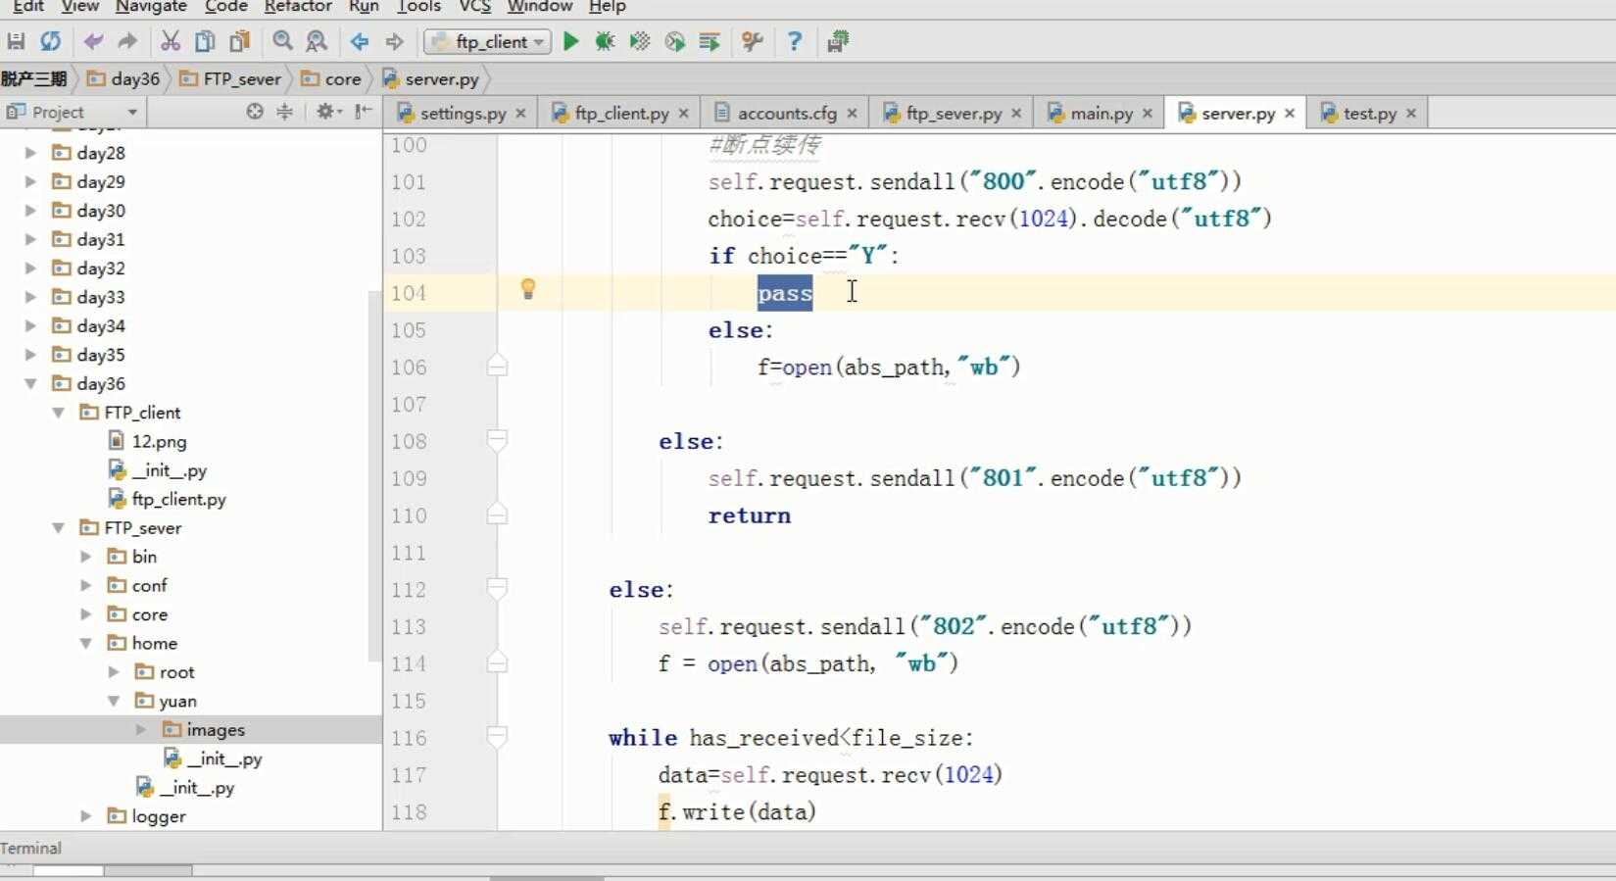The image size is (1616, 881).
Task: Open Settings with the wrench icon
Action: [753, 41]
